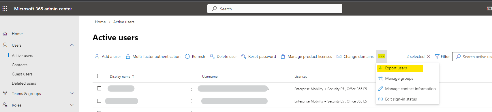The height and width of the screenshot is (112, 492).
Task: Expand the Roles section chevron
Action: pyautogui.click(x=72, y=105)
